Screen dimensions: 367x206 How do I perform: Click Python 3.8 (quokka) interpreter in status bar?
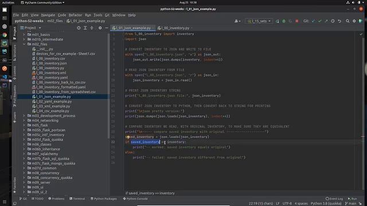(326, 204)
